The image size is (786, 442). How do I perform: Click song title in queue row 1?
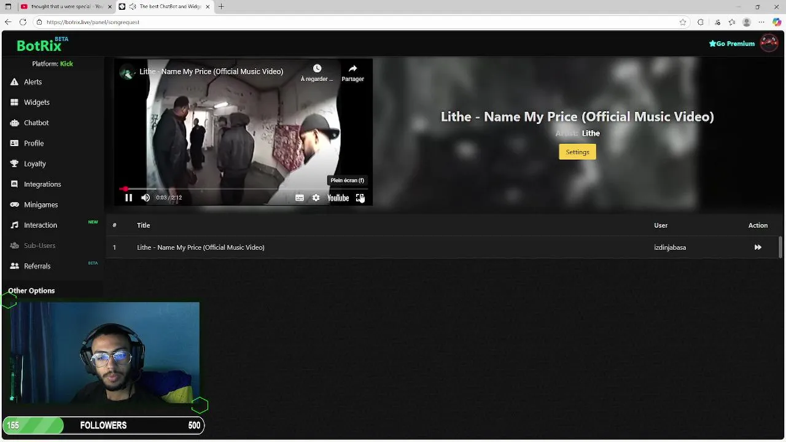(200, 247)
